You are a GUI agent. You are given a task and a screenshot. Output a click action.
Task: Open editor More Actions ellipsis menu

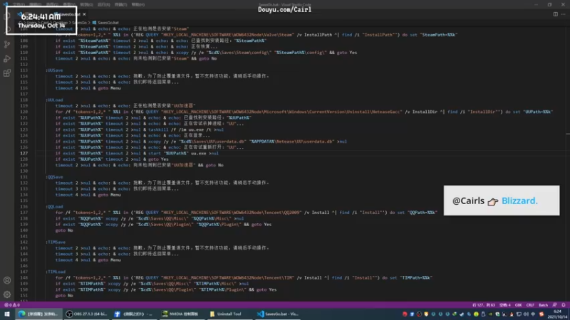[x=564, y=14]
